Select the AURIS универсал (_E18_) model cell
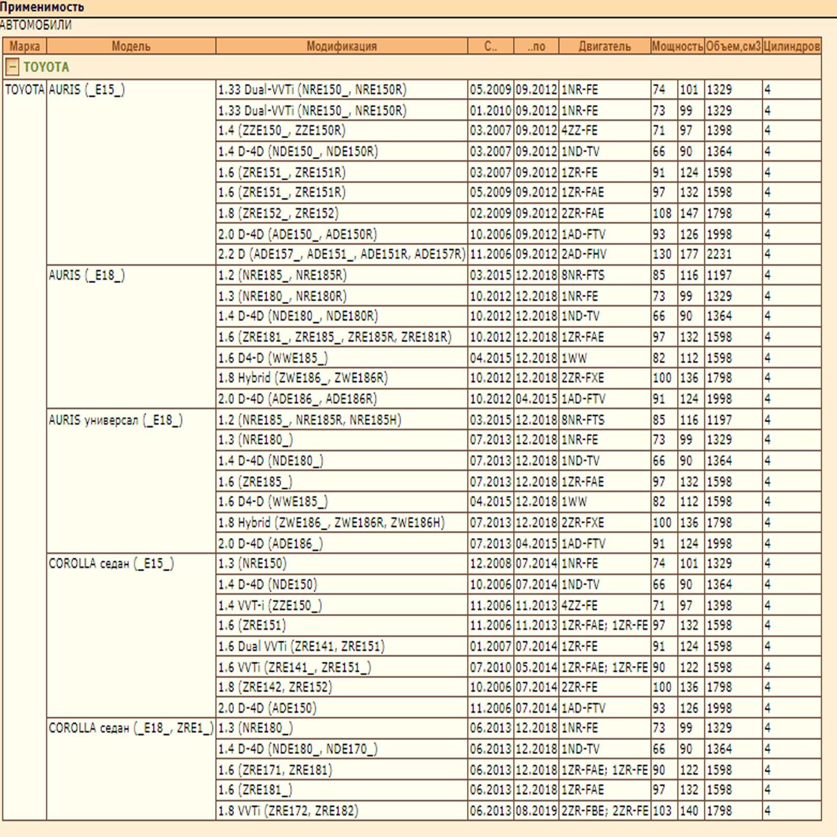The image size is (837, 837). coord(116,420)
